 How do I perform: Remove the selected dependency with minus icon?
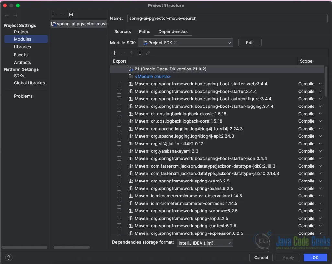(x=123, y=53)
